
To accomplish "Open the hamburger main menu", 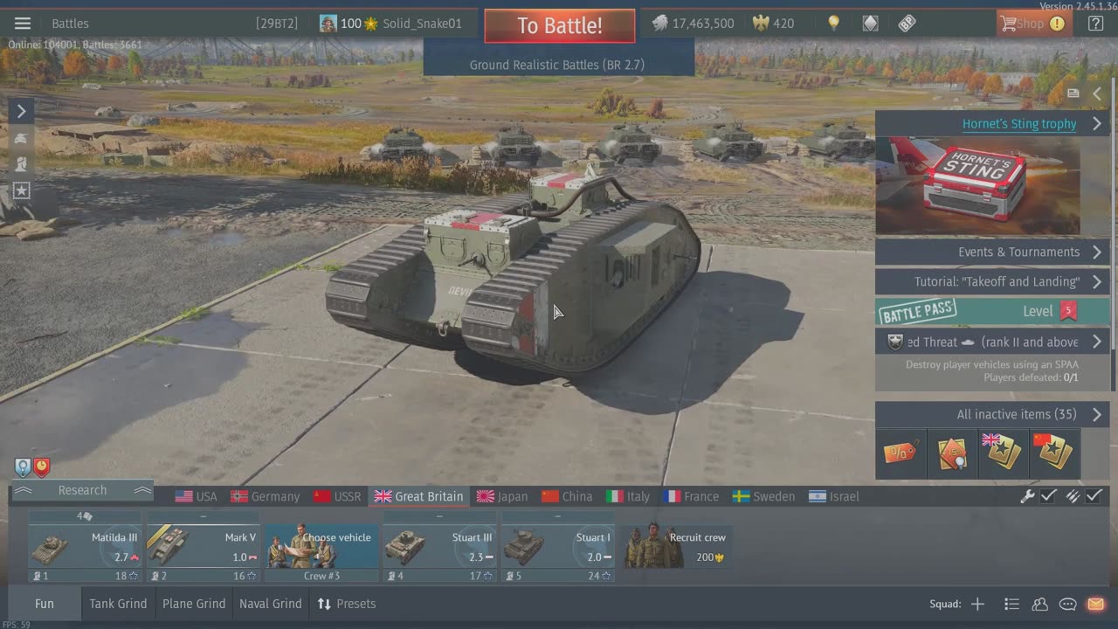I will 23,24.
